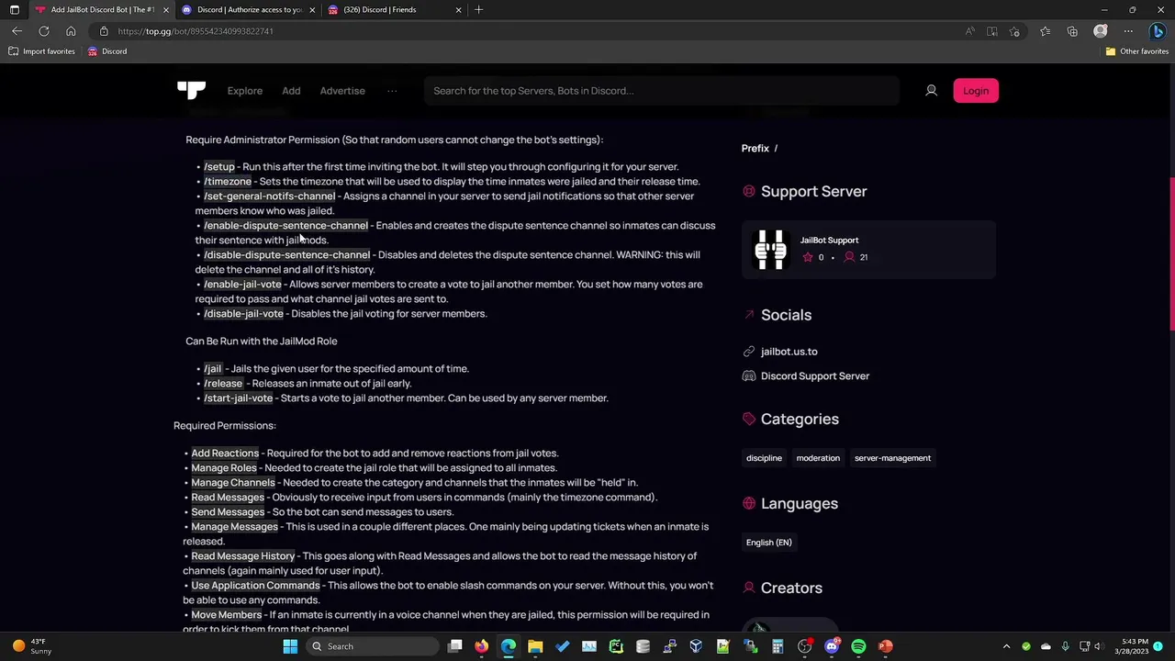This screenshot has width=1175, height=661.
Task: Open the JailBot Support server card
Action: point(868,249)
